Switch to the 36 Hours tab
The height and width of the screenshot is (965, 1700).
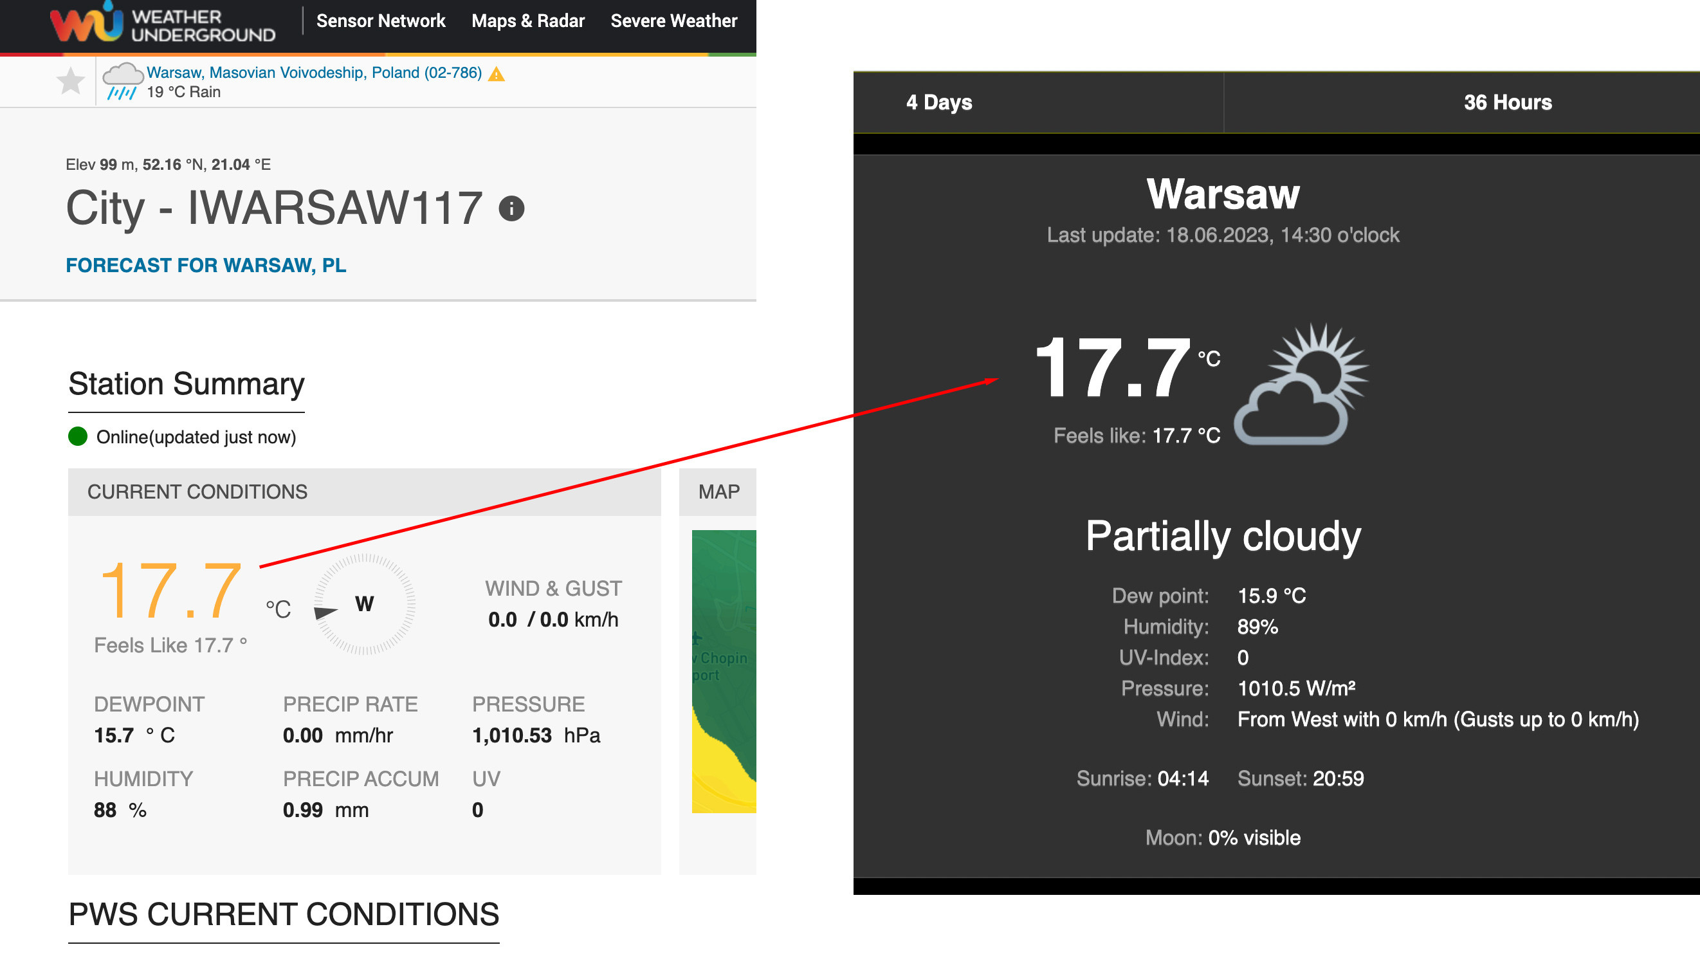click(x=1507, y=102)
